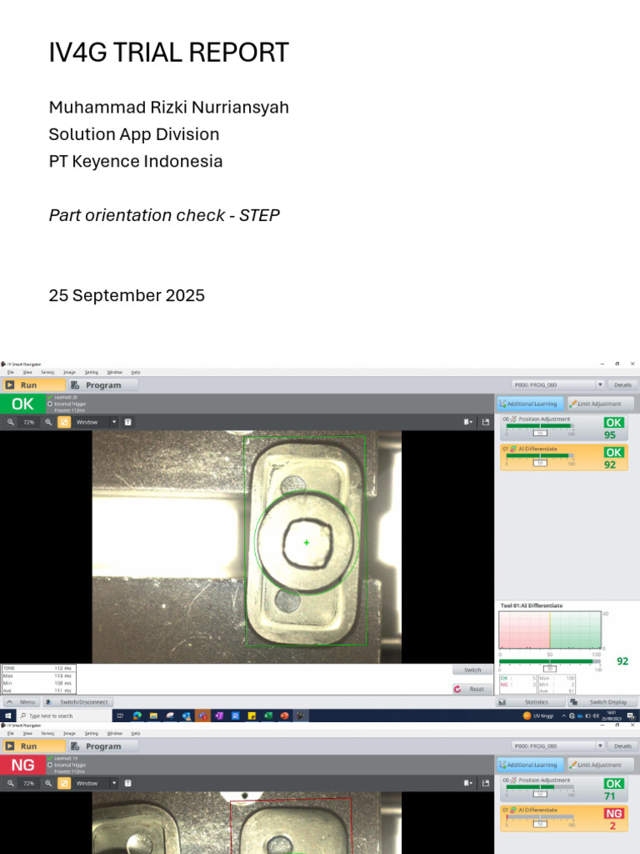Click the save image icon in NG window
640x854 pixels.
pos(486,783)
